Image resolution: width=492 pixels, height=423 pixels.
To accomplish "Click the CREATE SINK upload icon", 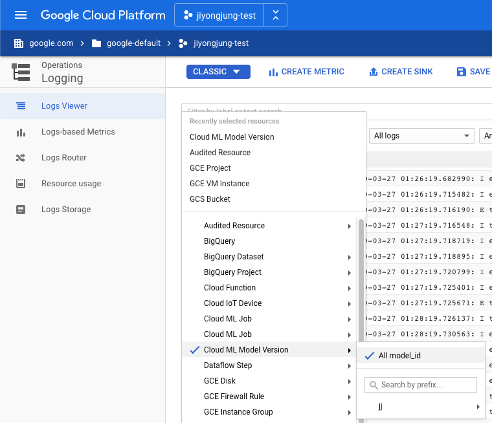I will tap(374, 72).
